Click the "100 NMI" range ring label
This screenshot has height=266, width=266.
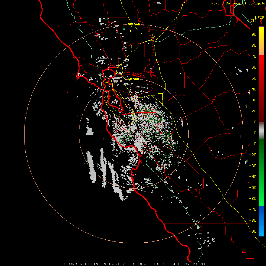click(134, 24)
